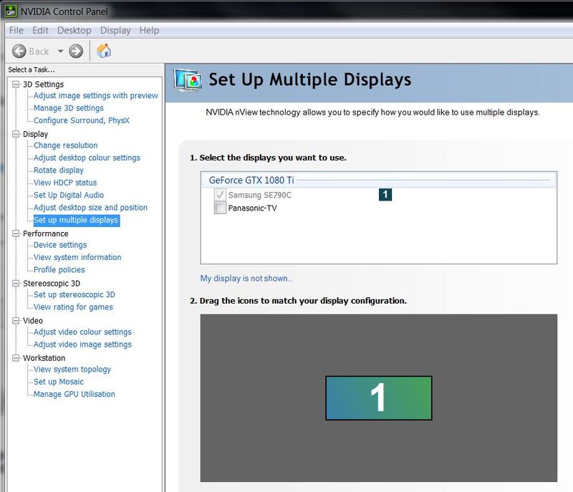The image size is (573, 492).
Task: Go to Manage 3D settings
Action: tap(68, 108)
